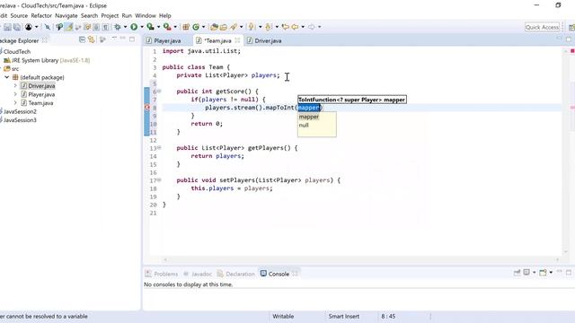Viewport: 575px width, 323px height.
Task: Click the Search flashlight toolbar icon
Action: coord(234,27)
